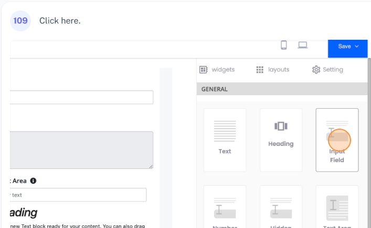Viewport: 371px width, 228px height.
Task: Select the Text widget
Action: tap(225, 140)
